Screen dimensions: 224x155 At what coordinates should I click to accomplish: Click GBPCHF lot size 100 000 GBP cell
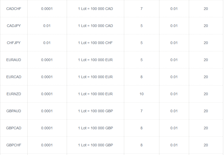[x=95, y=145]
